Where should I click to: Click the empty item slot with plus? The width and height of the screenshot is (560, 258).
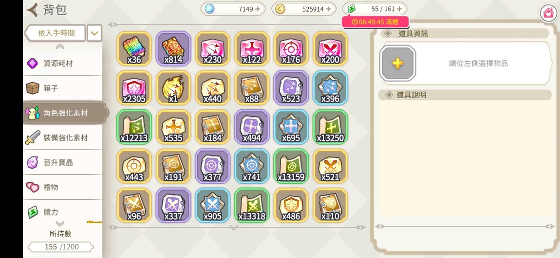click(397, 64)
